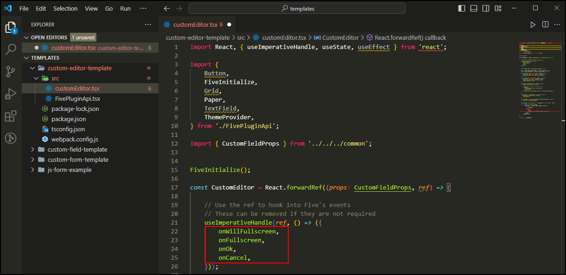Click the Customize Layout icon
The width and height of the screenshot is (566, 275).
pos(497,8)
